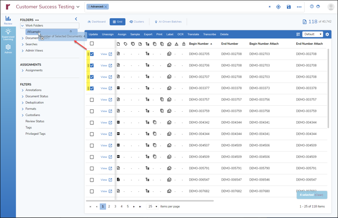Click the email icon in row DEMO-004342
The image size is (338, 218).
click(x=169, y=123)
